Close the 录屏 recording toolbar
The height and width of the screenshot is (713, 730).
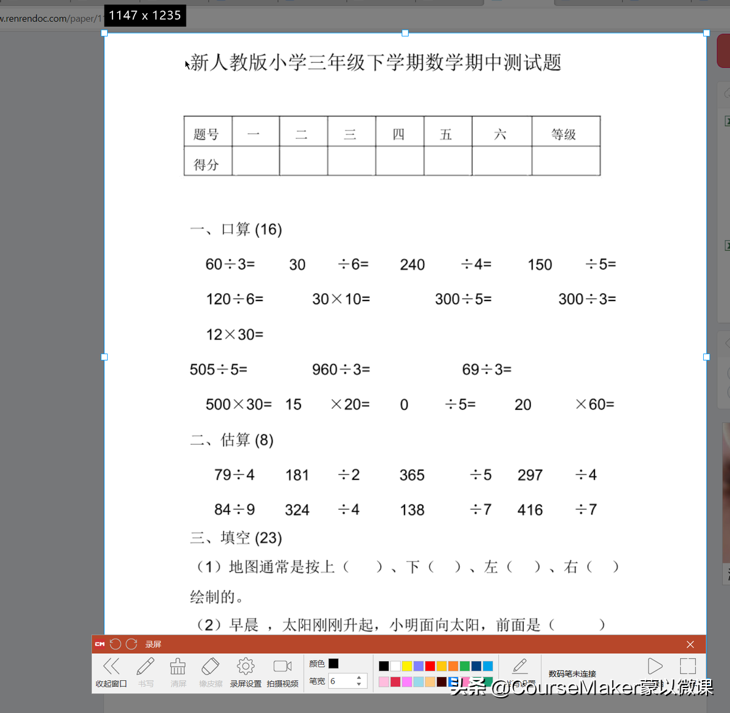(690, 644)
